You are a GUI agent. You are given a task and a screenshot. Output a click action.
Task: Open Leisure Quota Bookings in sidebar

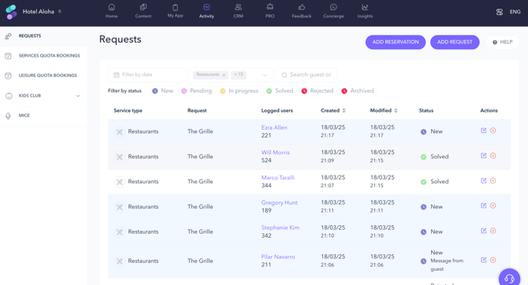click(44, 76)
